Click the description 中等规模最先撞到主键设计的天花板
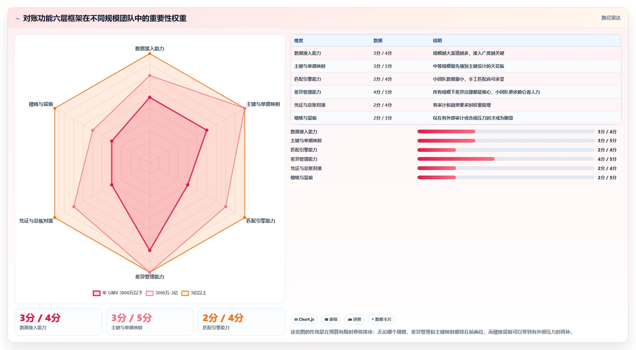This screenshot has height=350, width=636. pyautogui.click(x=468, y=66)
